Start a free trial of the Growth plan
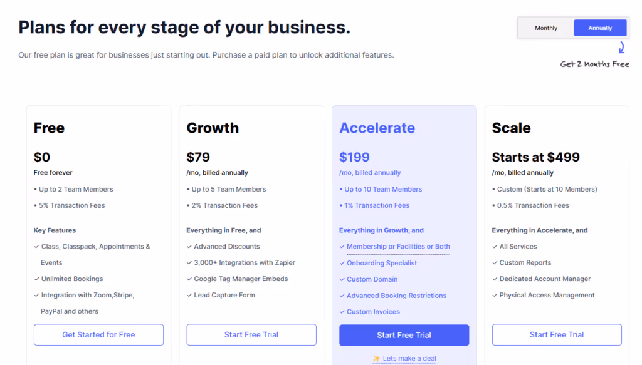 tap(251, 334)
